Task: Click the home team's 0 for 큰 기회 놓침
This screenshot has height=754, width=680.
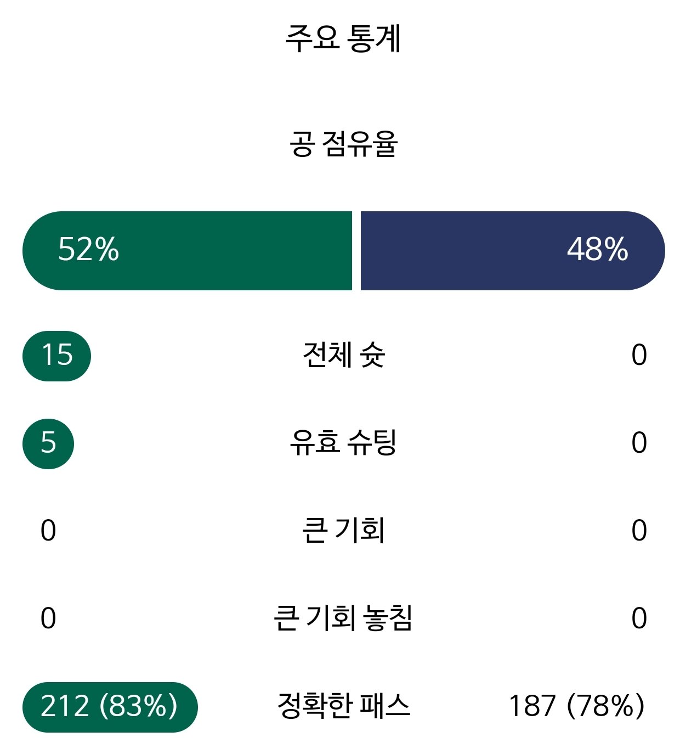Action: [48, 619]
